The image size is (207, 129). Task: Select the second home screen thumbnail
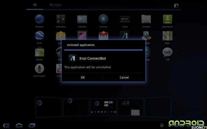pos(76,107)
